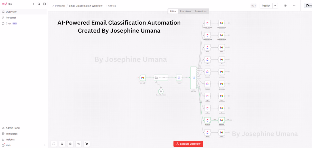The height and width of the screenshot is (148, 312).
Task: Click plus connector after Customer Success Gmail node
Action: click(229, 23)
